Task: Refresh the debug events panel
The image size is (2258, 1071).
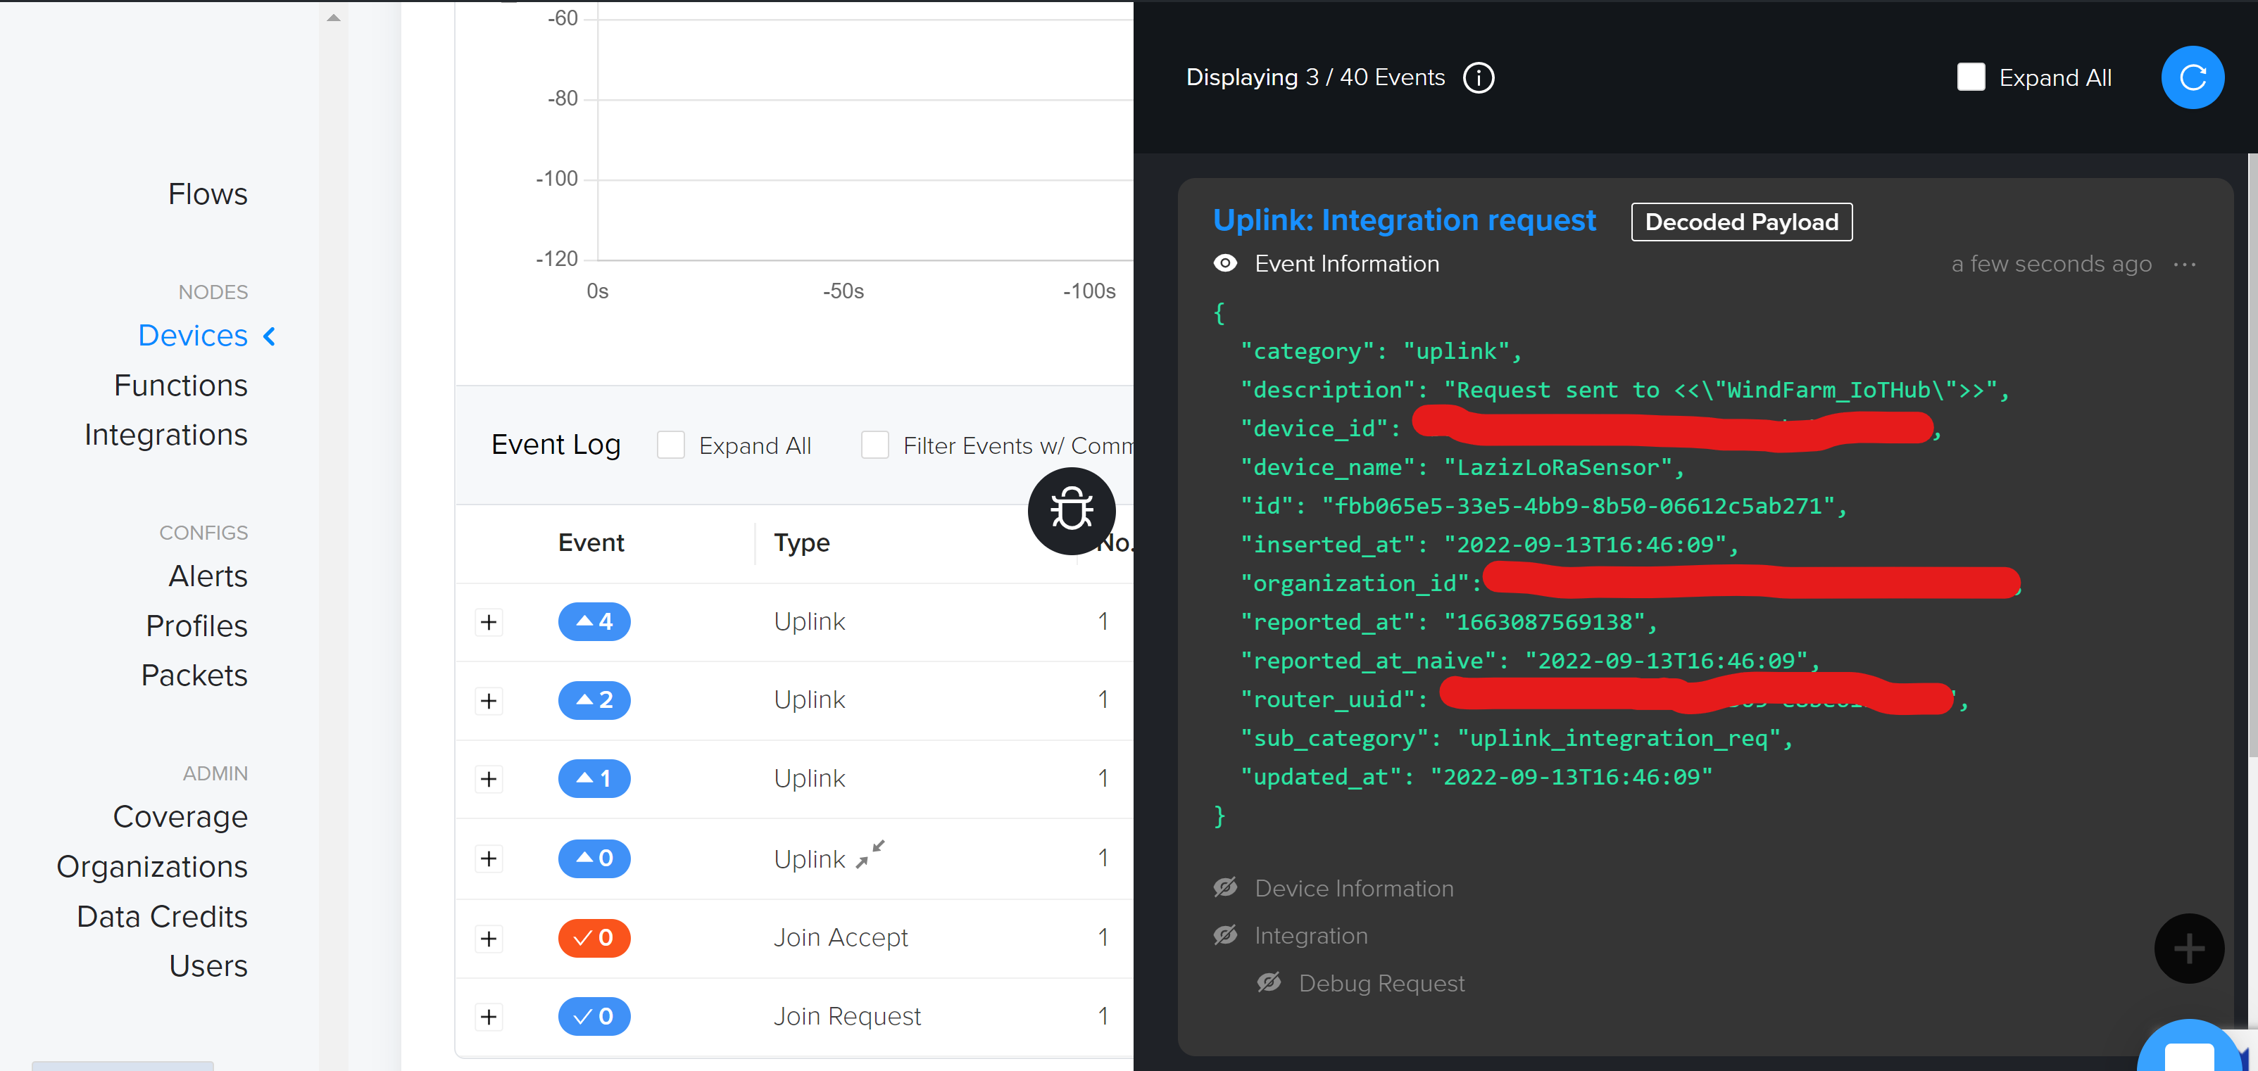Action: click(x=2191, y=77)
